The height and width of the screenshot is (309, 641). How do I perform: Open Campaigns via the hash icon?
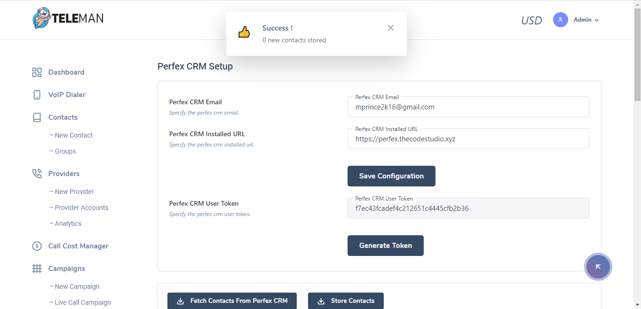tap(37, 268)
